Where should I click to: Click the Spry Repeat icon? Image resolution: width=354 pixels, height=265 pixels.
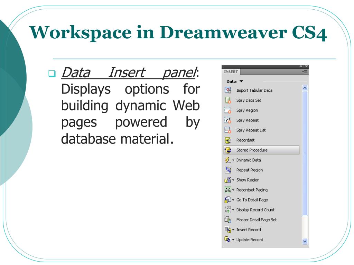[x=228, y=120]
